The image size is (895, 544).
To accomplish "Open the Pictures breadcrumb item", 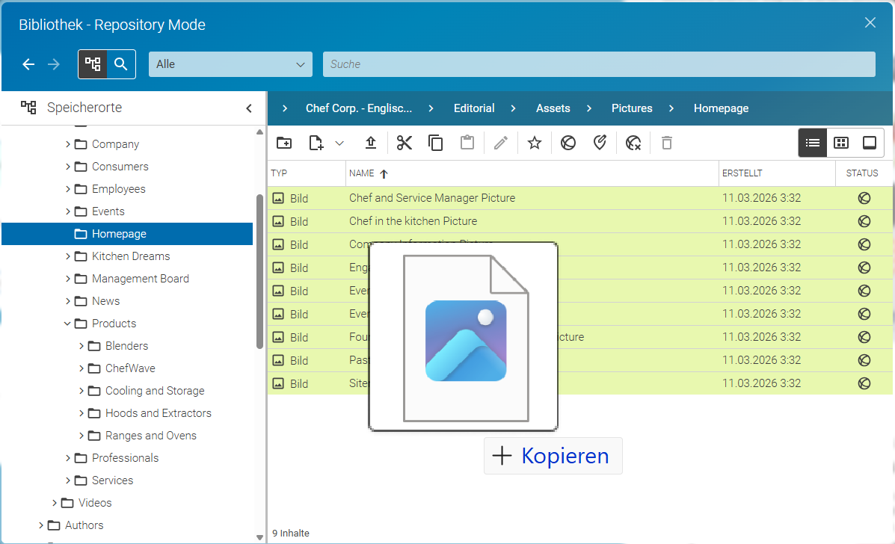I will (x=632, y=108).
